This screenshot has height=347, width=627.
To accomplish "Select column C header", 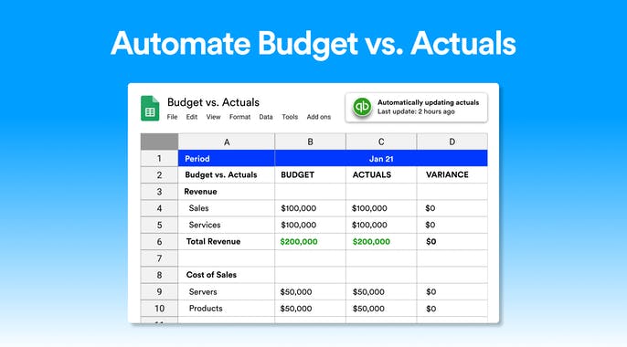I will [381, 142].
